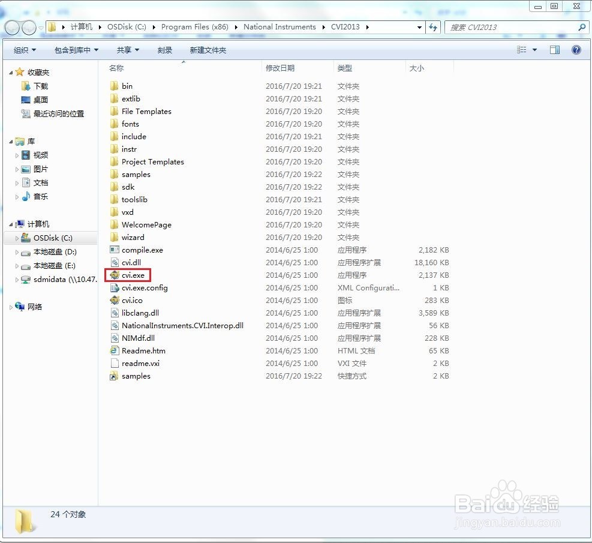The height and width of the screenshot is (543, 592).
Task: Select the compile.exe file icon
Action: (x=115, y=250)
